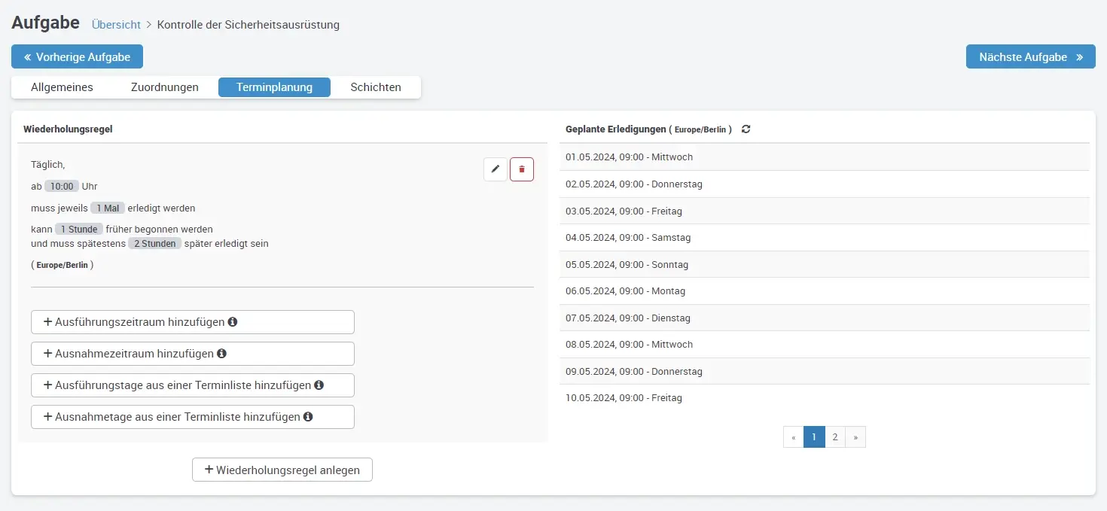Open the Übersicht breadcrumb link
The width and height of the screenshot is (1107, 511).
[x=116, y=25]
